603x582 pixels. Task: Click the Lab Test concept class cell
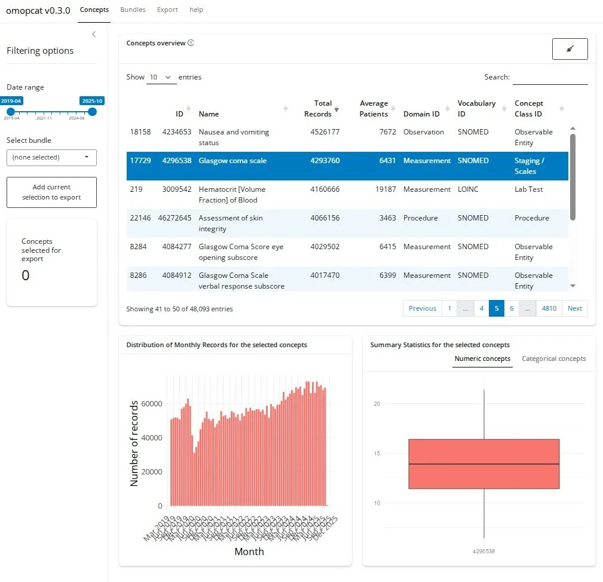(x=528, y=189)
